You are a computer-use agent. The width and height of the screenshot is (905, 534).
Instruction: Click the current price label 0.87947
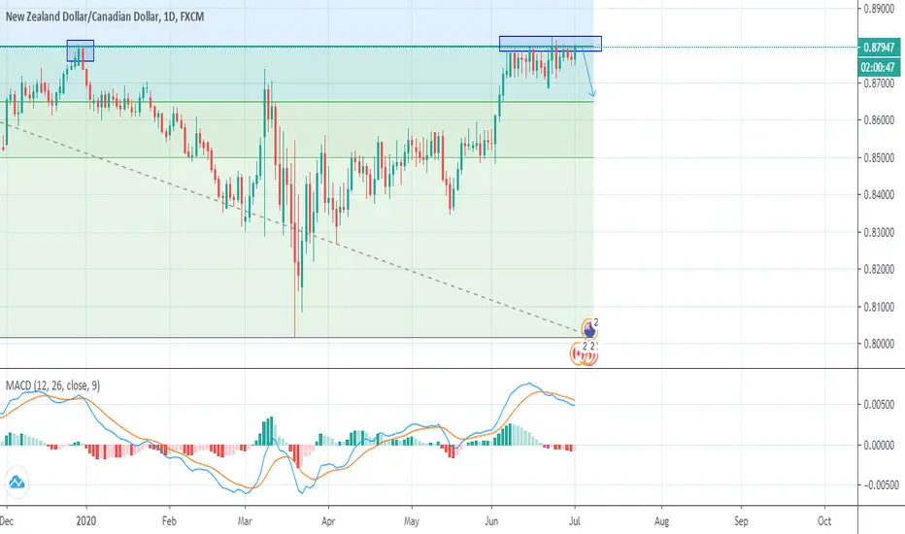point(880,48)
